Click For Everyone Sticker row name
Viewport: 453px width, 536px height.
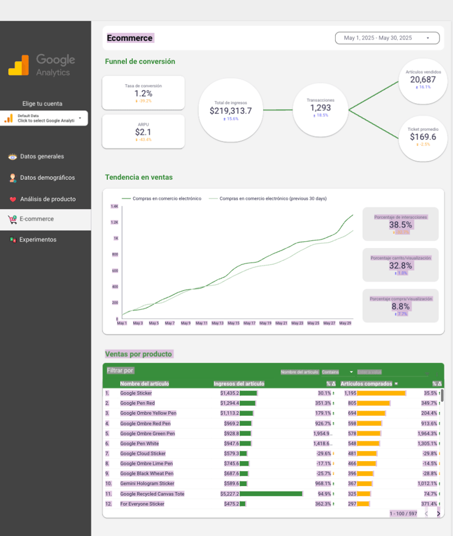tap(142, 504)
